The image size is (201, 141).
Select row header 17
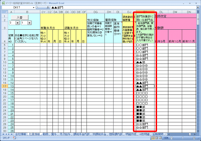(x=5, y=87)
